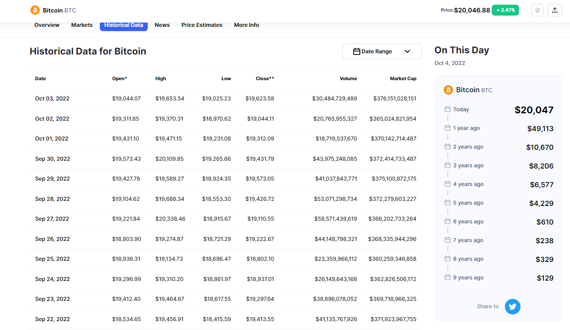Click the Oct 03, 2022 row date
This screenshot has width=570, height=330.
tap(52, 98)
